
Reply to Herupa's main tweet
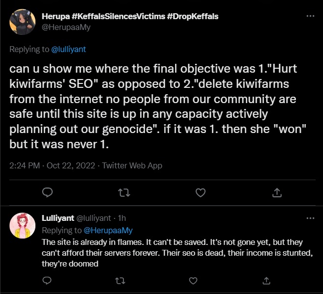tap(48, 192)
